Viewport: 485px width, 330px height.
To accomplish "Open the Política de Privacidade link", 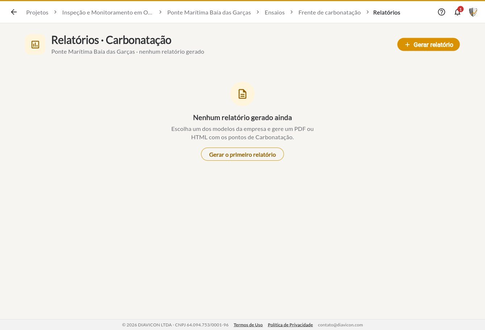I will 290,325.
